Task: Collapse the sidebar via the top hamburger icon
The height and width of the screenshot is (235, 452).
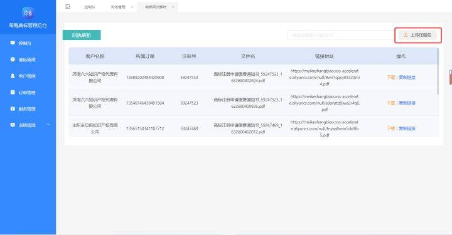Action: click(68, 7)
